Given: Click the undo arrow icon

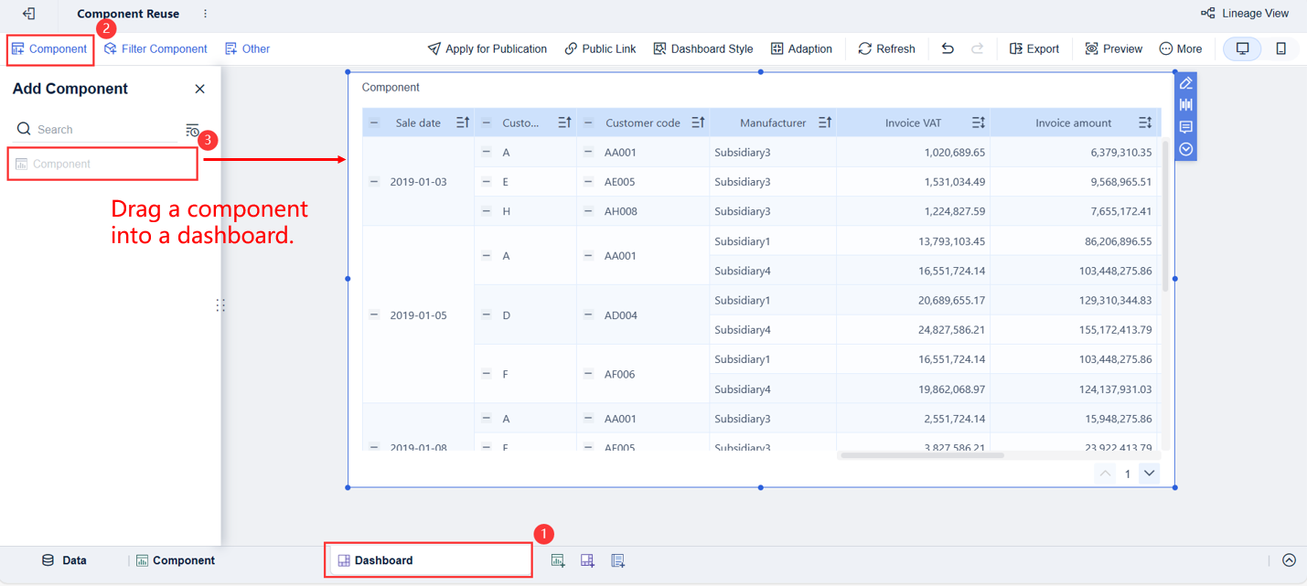Looking at the screenshot, I should tap(948, 48).
